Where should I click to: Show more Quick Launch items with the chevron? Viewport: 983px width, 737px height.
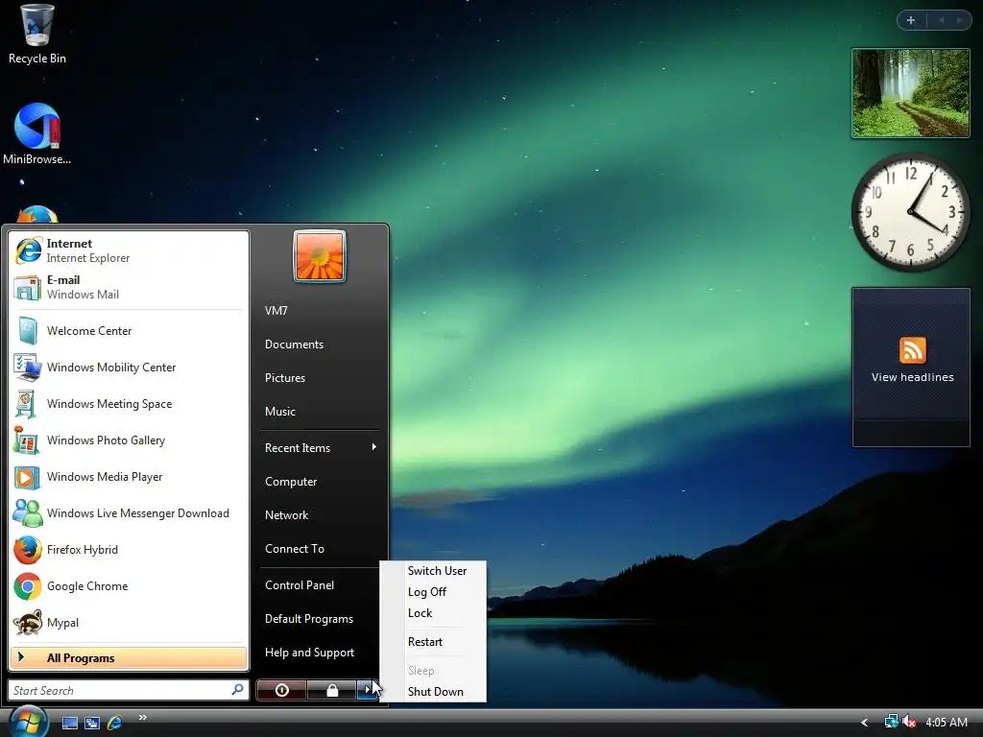[x=143, y=717]
